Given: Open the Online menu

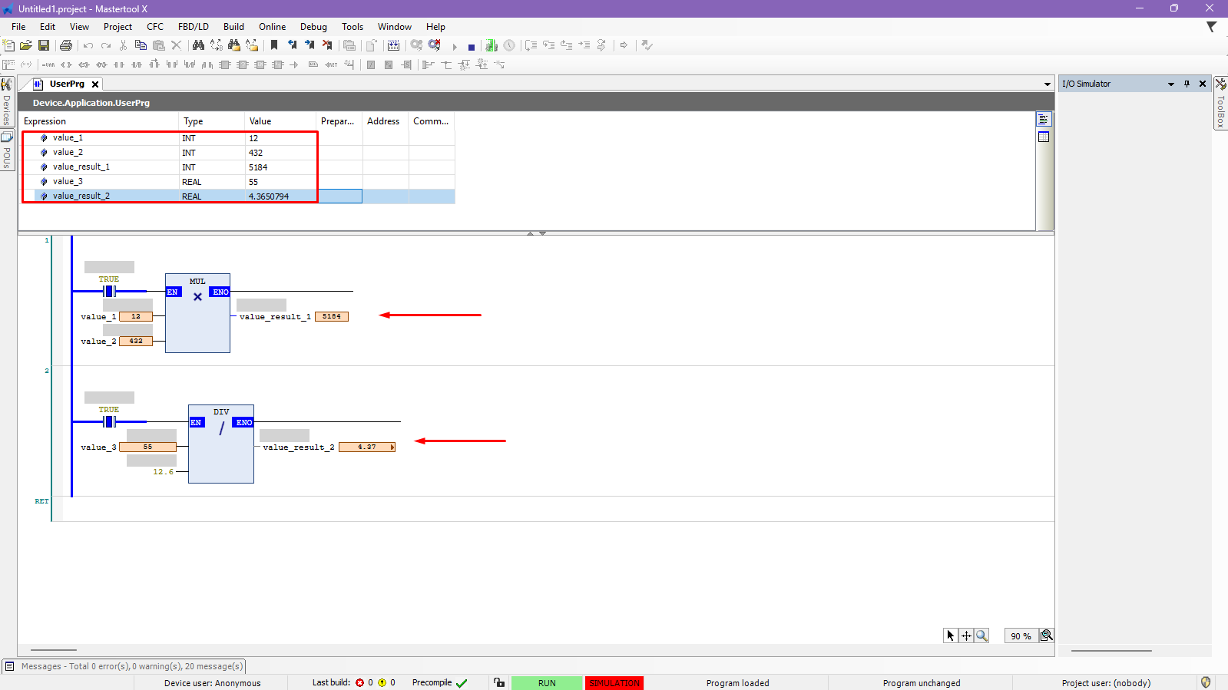Looking at the screenshot, I should pos(272,27).
